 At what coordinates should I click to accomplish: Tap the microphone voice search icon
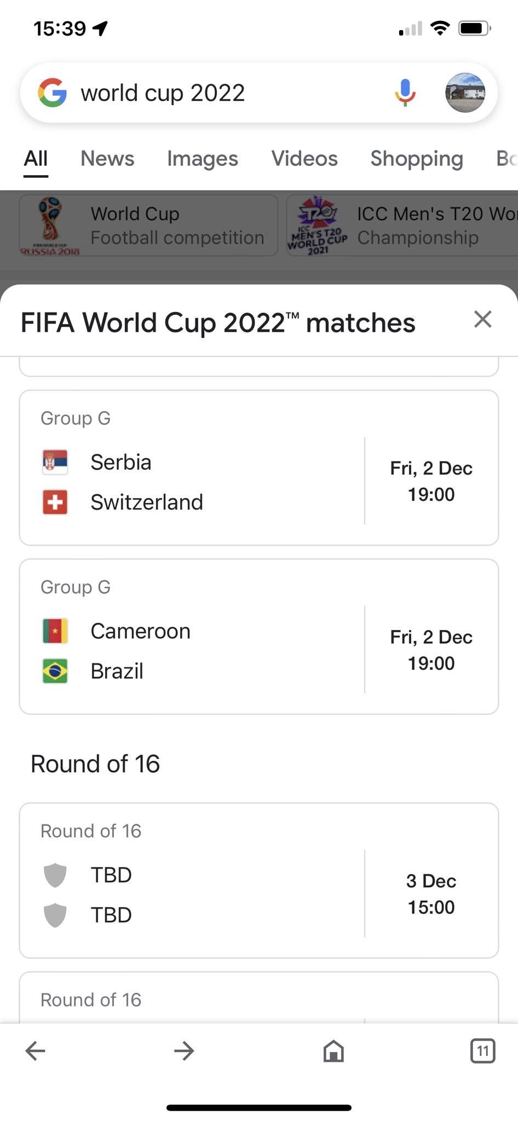pyautogui.click(x=405, y=93)
